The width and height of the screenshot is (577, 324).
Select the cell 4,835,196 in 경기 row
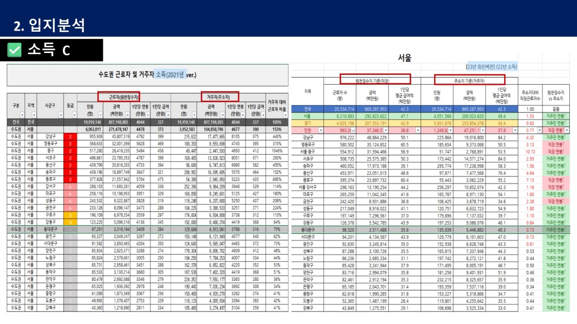pyautogui.click(x=340, y=123)
